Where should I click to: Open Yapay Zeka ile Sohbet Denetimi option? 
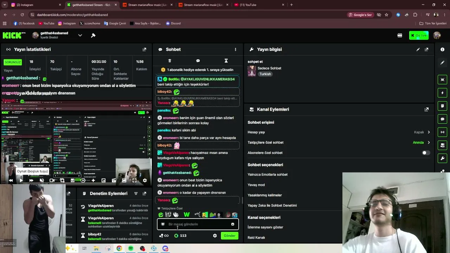[x=272, y=206]
